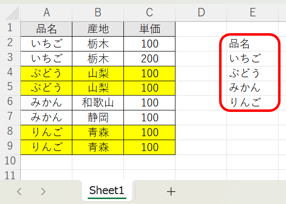This screenshot has height=204, width=286.
Task: Click the 品名 header cell in column A
Action: click(x=47, y=29)
